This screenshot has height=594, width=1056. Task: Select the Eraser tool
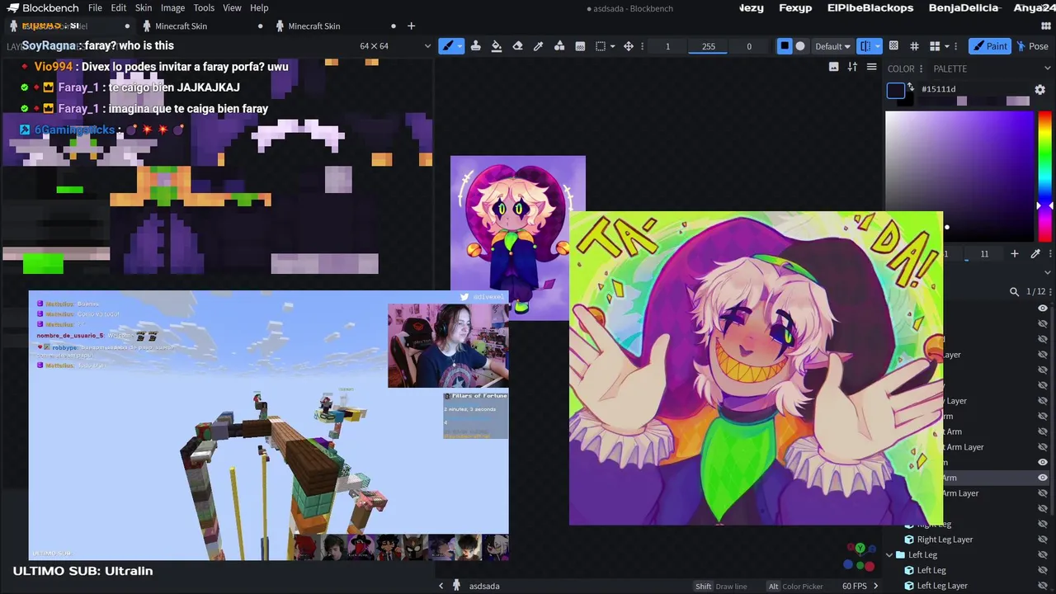tap(517, 46)
